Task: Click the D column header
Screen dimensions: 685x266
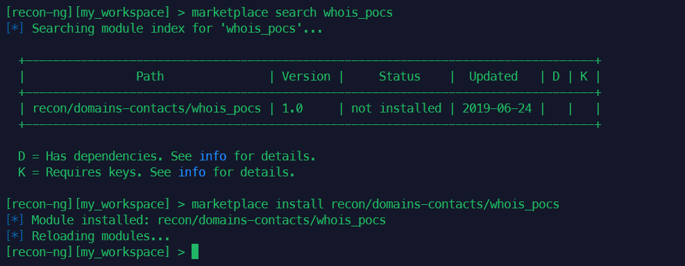Action: [x=556, y=76]
